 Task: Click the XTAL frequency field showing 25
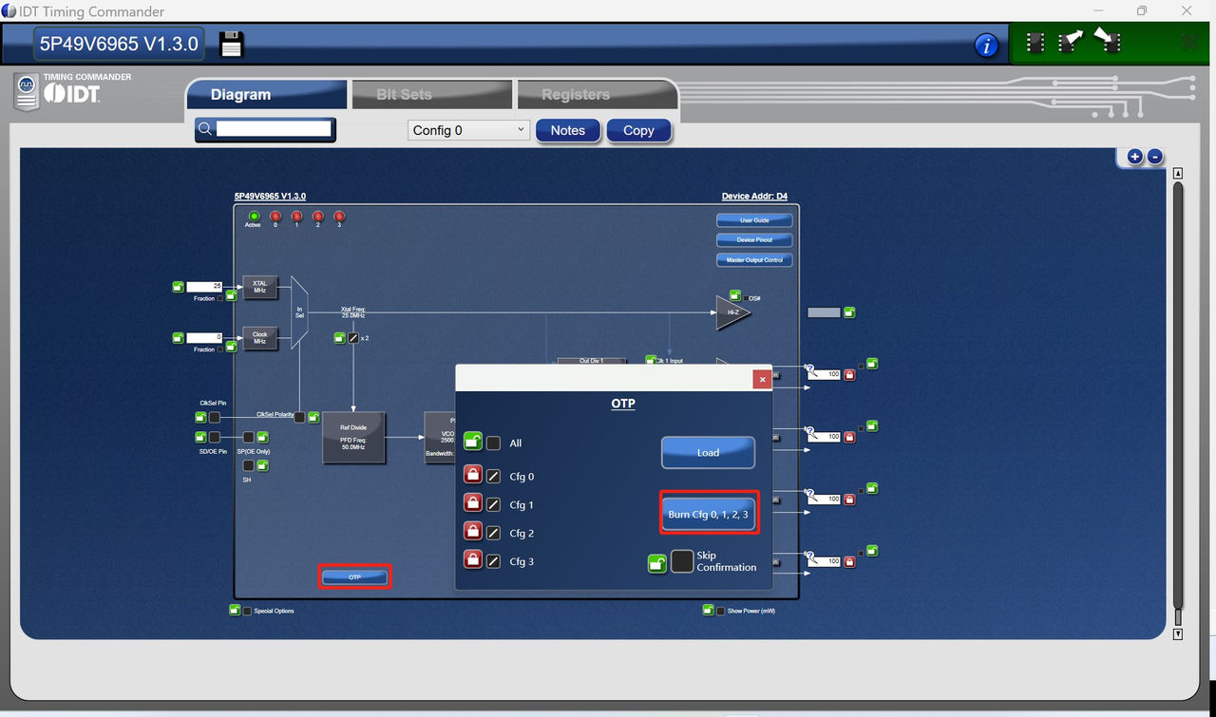tap(204, 286)
